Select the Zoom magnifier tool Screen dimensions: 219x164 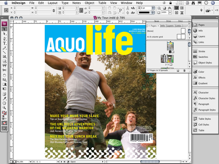pos(4,107)
